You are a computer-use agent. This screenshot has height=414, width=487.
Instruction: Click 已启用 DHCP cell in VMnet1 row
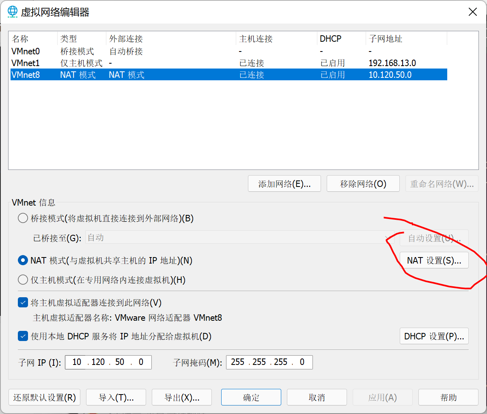[x=333, y=63]
